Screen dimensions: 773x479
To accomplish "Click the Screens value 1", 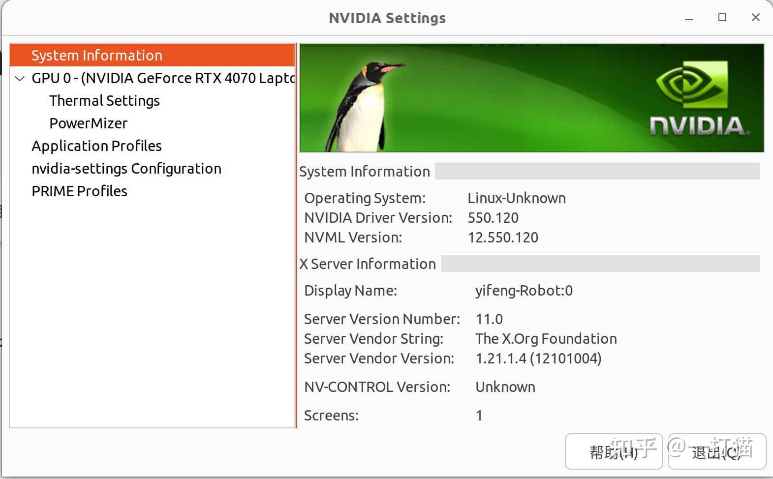I will coord(479,416).
